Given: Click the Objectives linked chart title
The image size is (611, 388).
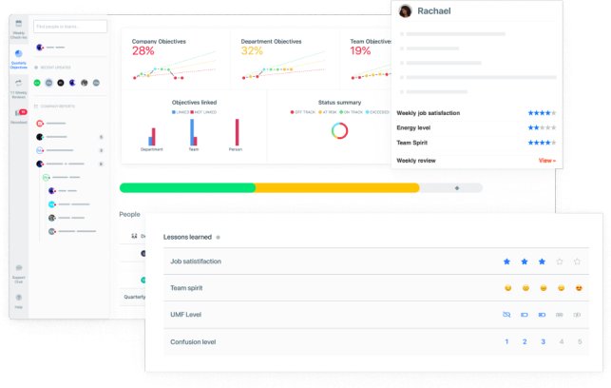Looking at the screenshot, I should click(195, 103).
